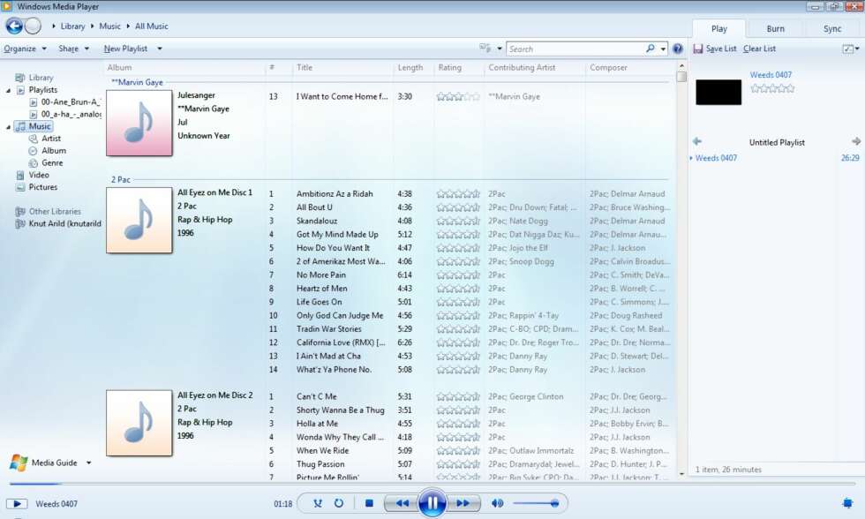The width and height of the screenshot is (865, 519).
Task: Select All Eyez on Me Disc 1 album art
Action: [139, 220]
